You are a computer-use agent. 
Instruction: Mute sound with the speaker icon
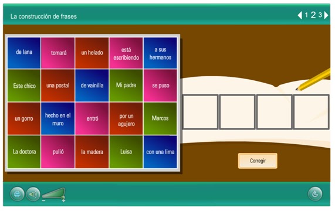tap(33, 194)
